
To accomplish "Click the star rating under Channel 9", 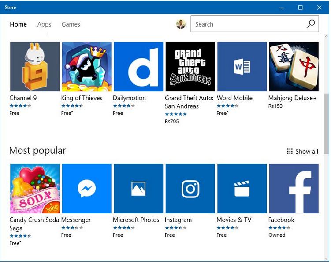I will point(20,106).
